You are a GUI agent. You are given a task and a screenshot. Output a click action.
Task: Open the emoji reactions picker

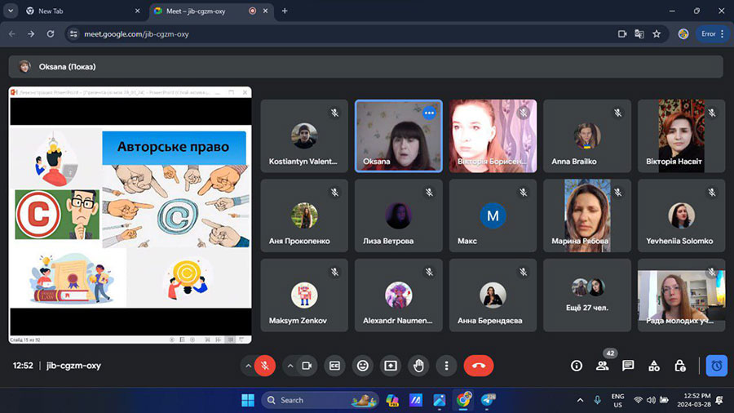click(x=363, y=366)
